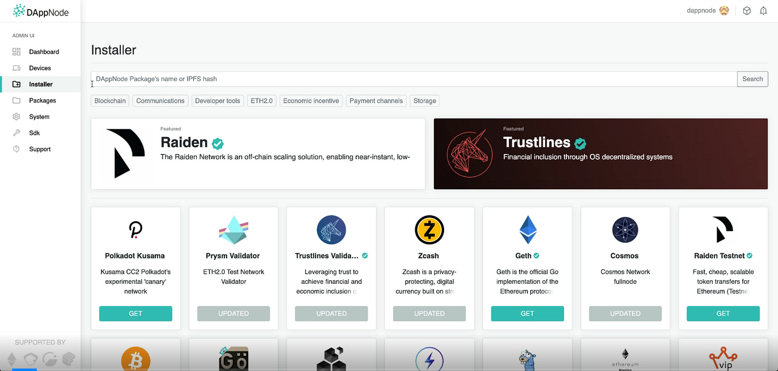Image resolution: width=778 pixels, height=371 pixels.
Task: Open the featured Raiden card
Action: coord(258,154)
